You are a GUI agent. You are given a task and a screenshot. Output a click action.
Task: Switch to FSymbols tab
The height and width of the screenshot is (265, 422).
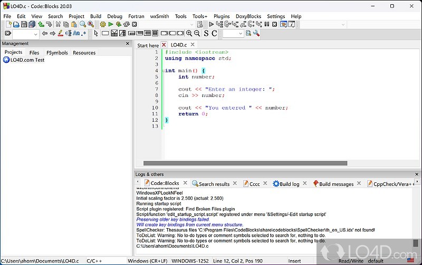57,53
